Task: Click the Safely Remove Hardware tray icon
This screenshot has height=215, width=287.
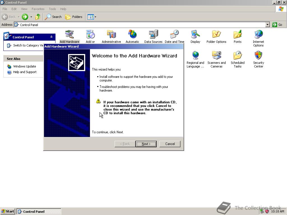Action: click(x=262, y=212)
